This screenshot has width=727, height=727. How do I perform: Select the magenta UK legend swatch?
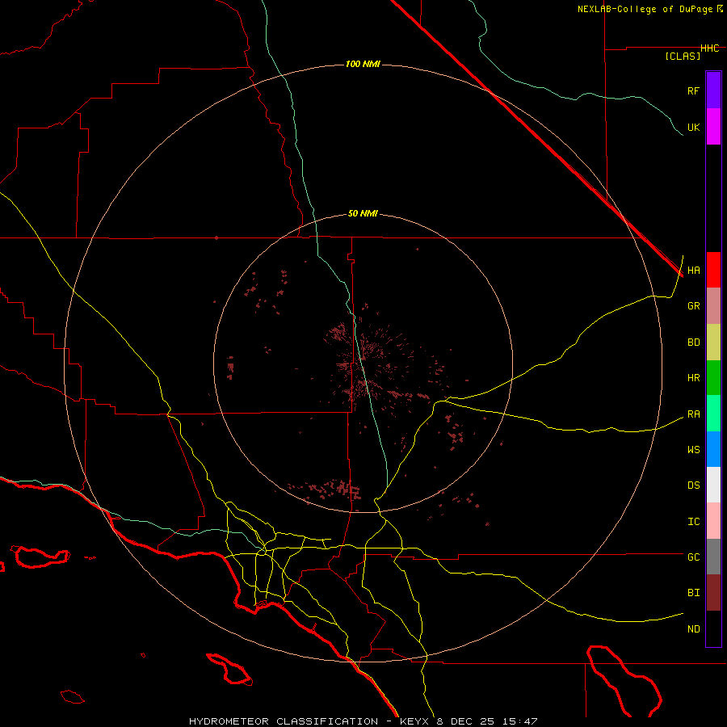tap(713, 126)
